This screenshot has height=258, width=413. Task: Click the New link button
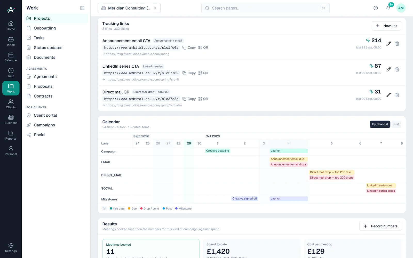(386, 26)
